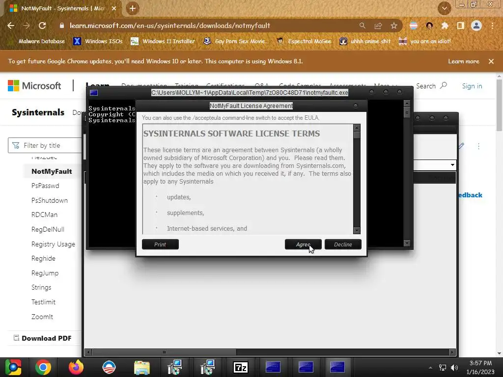Click the horizontal scrollbar right arrow
503x377 pixels.
(452, 352)
